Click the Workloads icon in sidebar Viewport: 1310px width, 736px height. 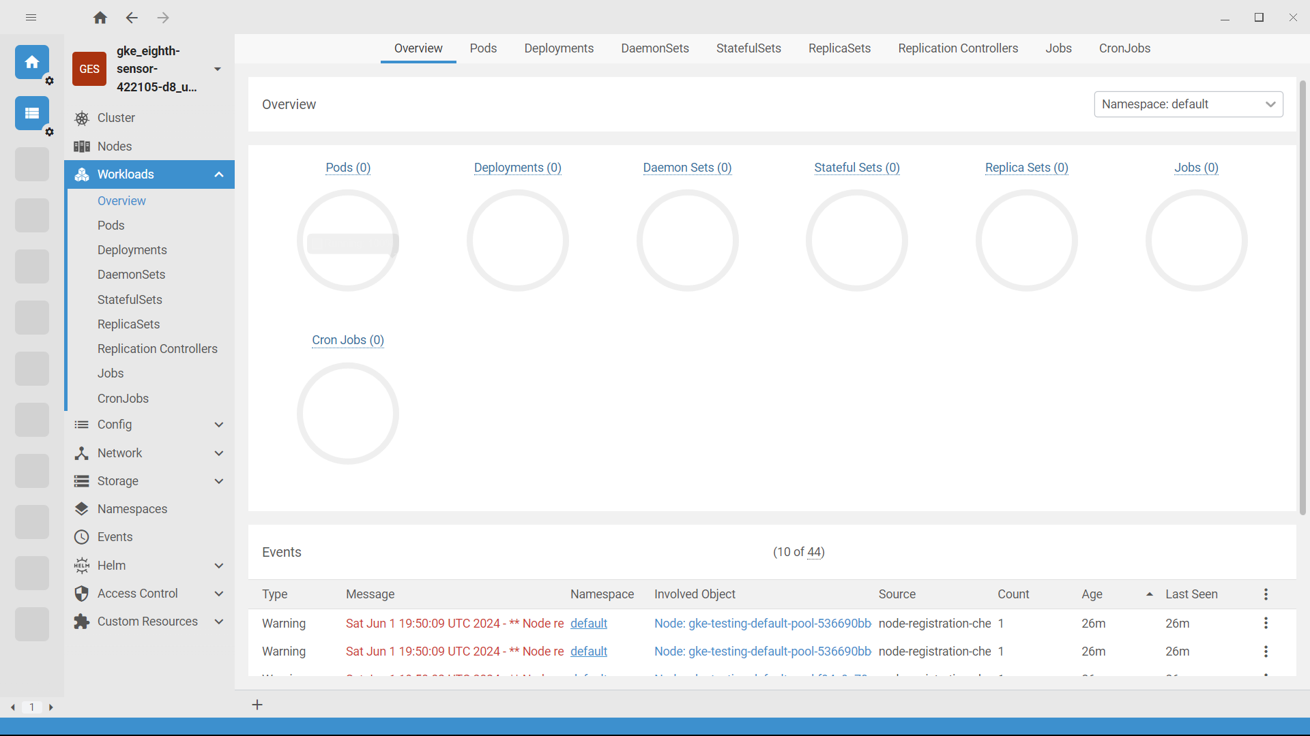click(82, 174)
